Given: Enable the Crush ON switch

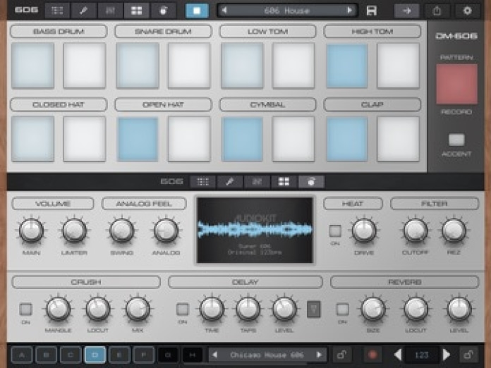Looking at the screenshot, I should 25,309.
